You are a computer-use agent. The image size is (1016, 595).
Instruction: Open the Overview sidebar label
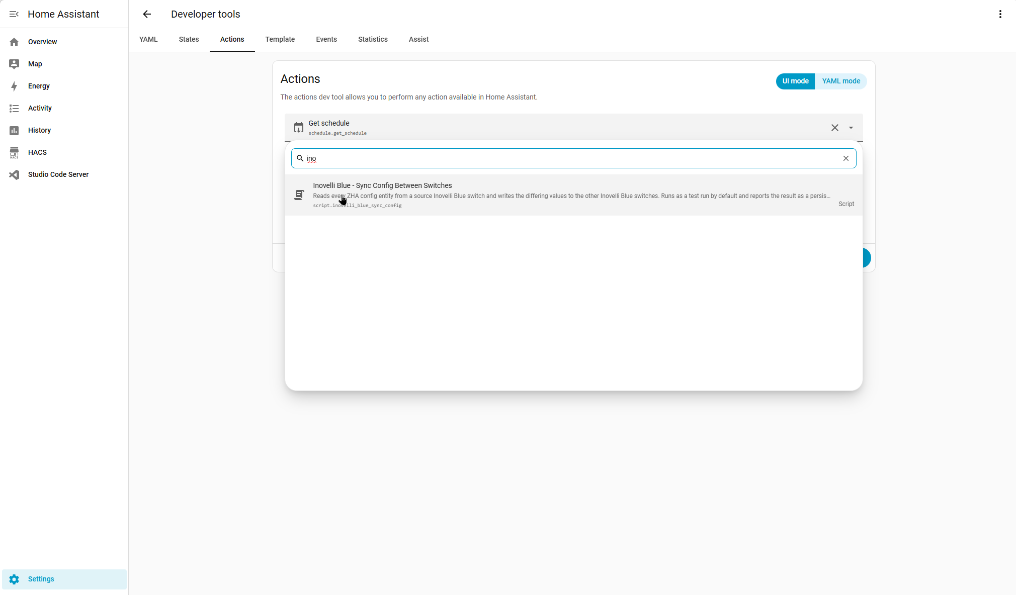pos(42,42)
